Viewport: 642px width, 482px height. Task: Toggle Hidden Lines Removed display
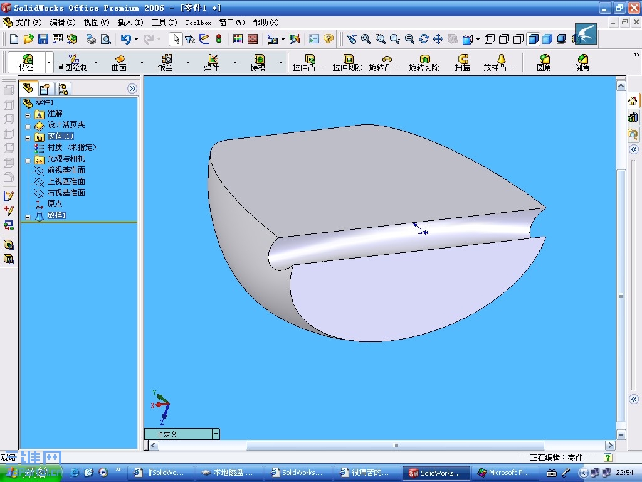pyautogui.click(x=518, y=39)
